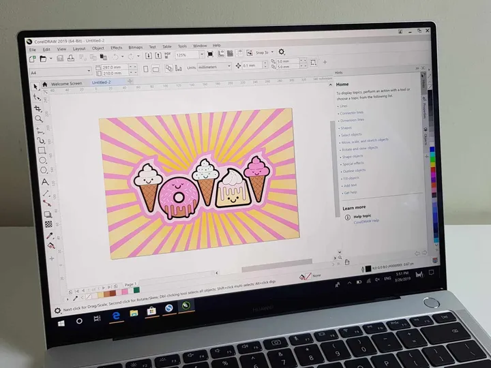This screenshot has height=368, width=491.
Task: Switch to the Welcome Screen tab
Action: click(x=66, y=83)
